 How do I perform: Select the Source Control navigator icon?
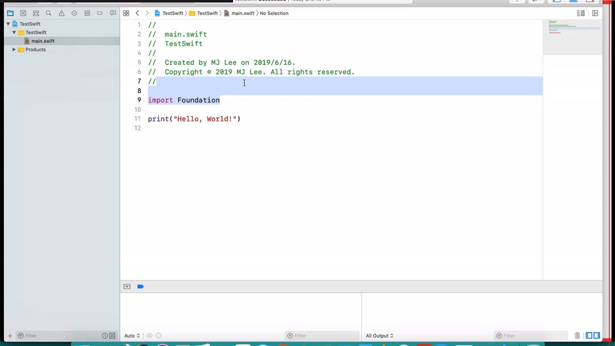point(23,13)
